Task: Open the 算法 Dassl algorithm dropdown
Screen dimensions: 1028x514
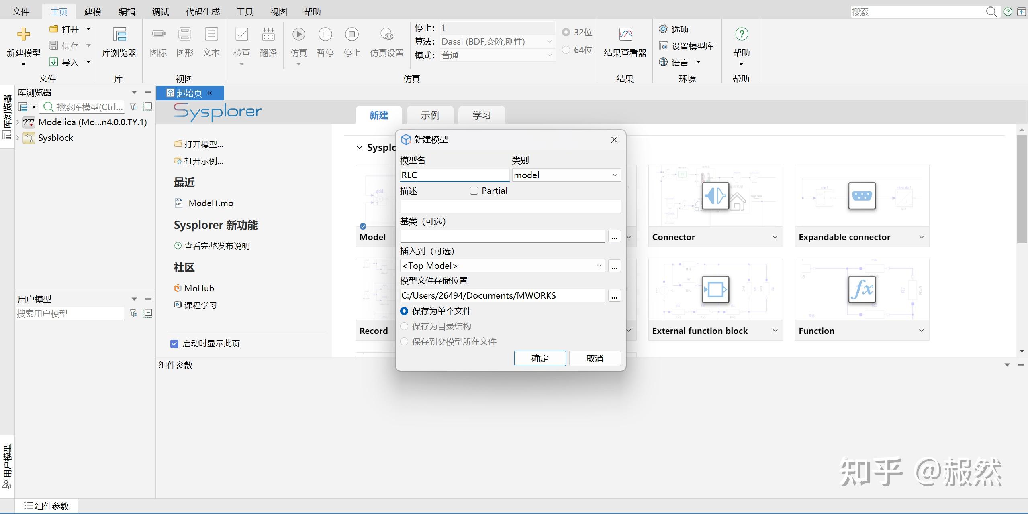Action: click(x=497, y=41)
